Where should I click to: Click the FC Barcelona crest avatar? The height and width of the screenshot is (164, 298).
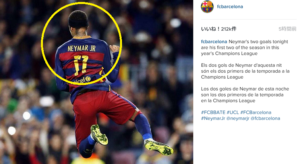[207, 7]
